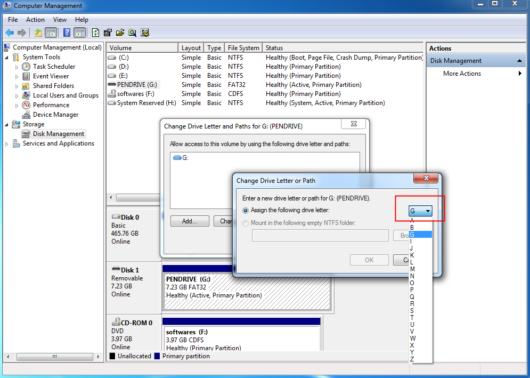530x378 pixels.
Task: Expand the Services and Applications node
Action: pos(7,144)
